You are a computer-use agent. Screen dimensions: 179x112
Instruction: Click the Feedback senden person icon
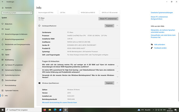click(152, 48)
